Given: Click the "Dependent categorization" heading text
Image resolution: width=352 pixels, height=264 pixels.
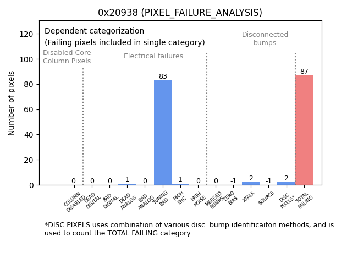Looking at the screenshot, I should tap(94, 31).
